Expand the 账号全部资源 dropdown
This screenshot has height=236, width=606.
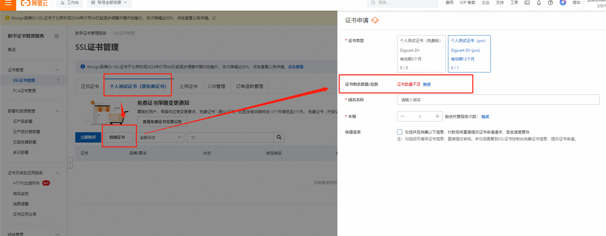pyautogui.click(x=109, y=3)
